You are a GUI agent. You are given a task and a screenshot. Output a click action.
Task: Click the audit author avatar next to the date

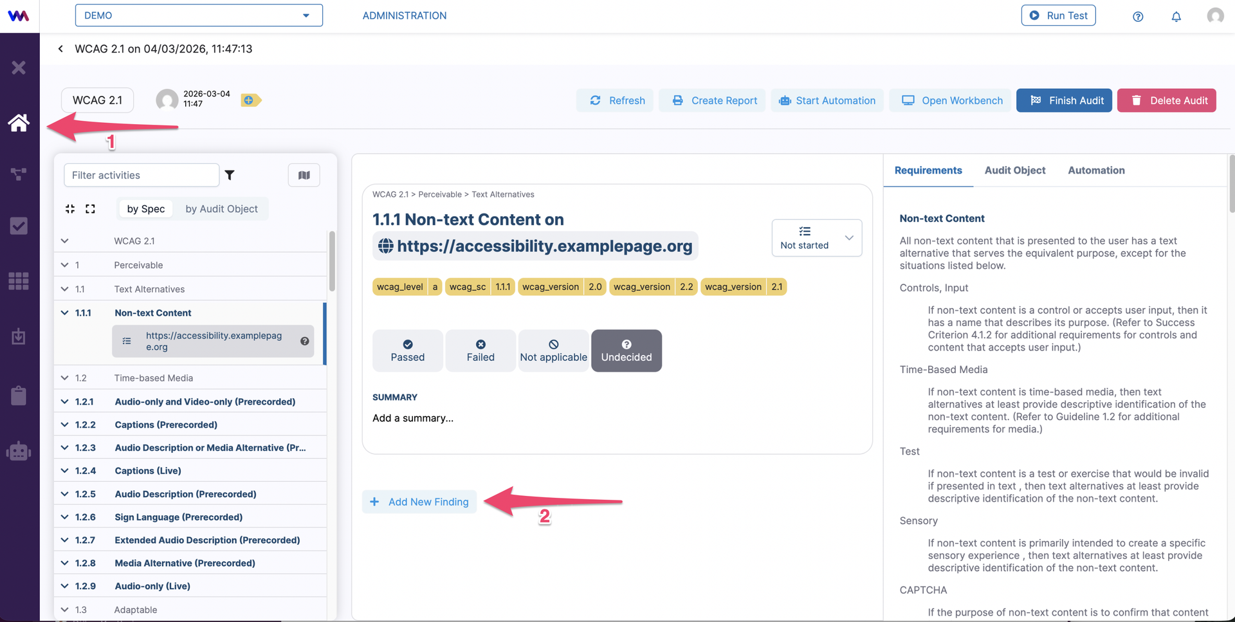click(x=167, y=100)
